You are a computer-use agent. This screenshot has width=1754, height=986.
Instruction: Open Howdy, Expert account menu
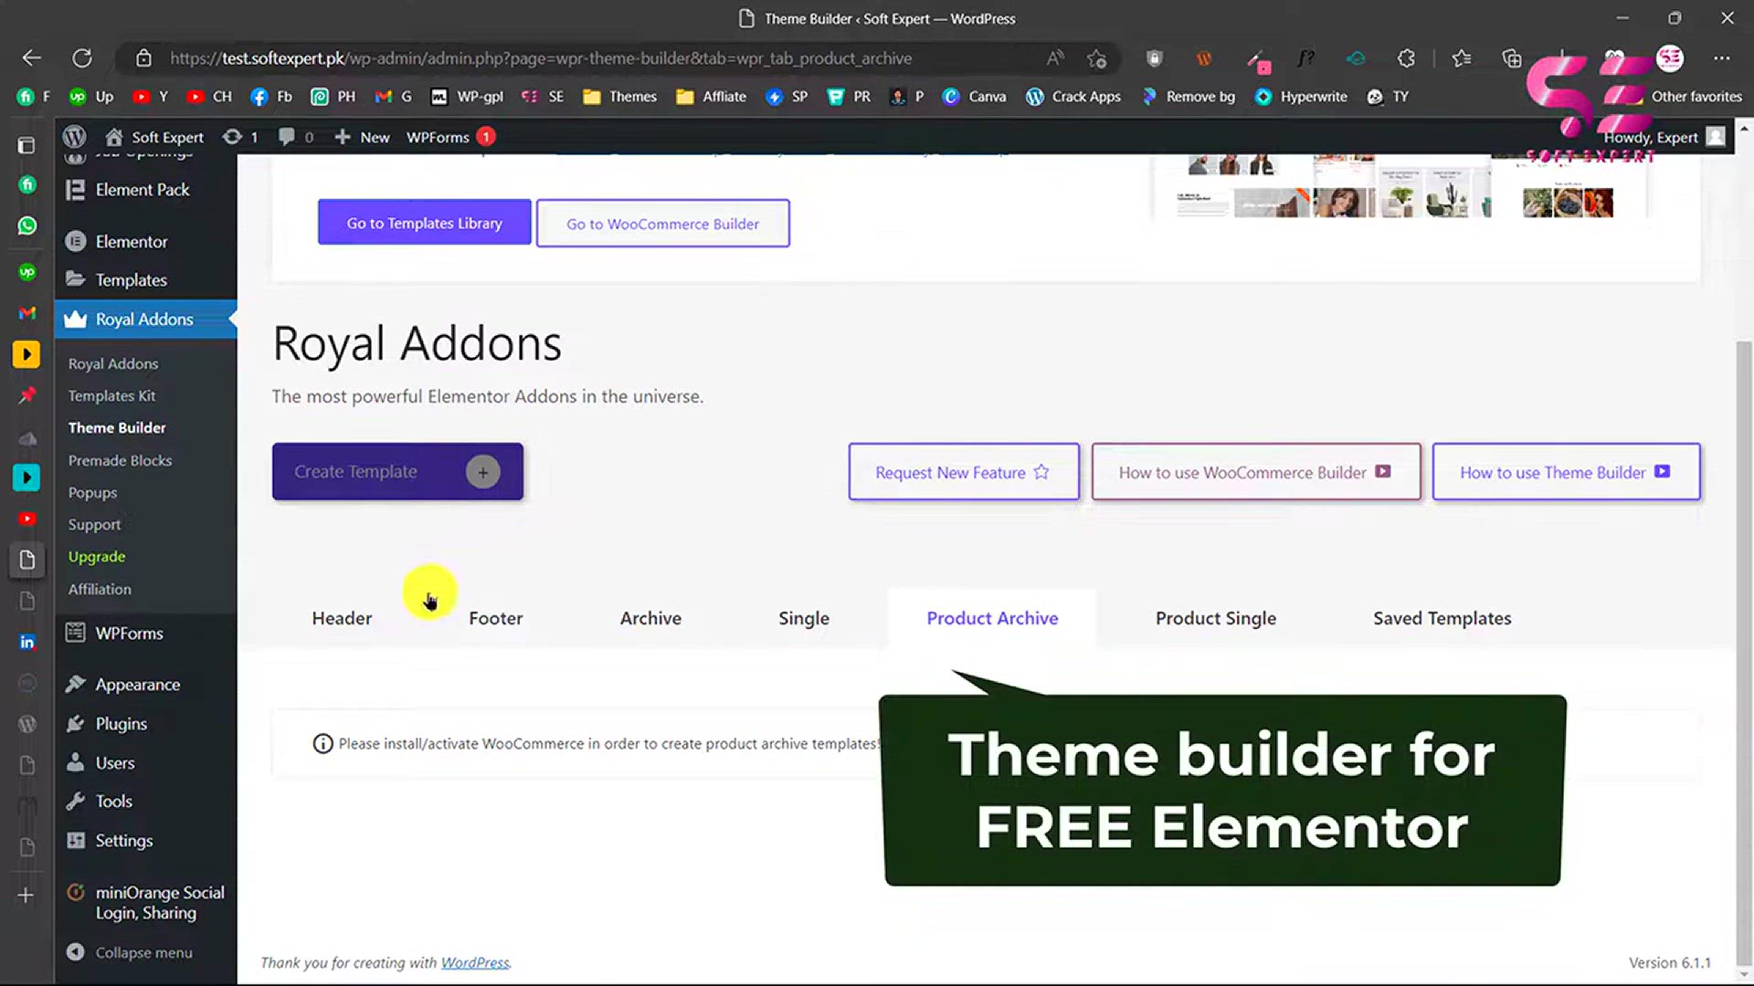click(x=1664, y=137)
